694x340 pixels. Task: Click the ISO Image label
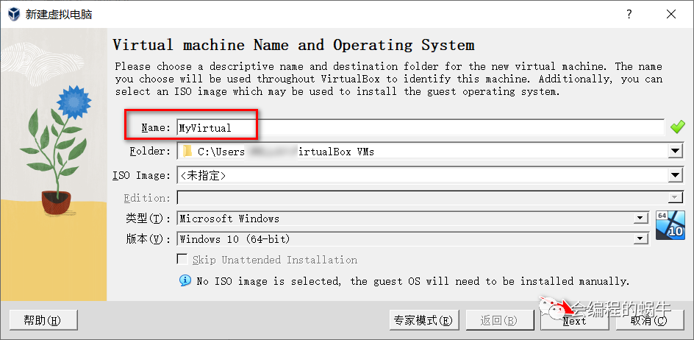point(142,176)
